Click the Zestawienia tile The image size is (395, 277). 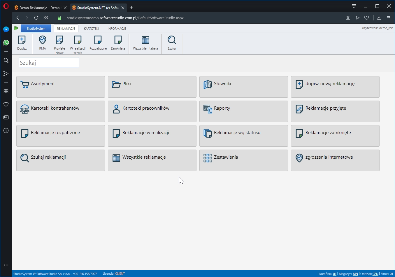point(243,160)
